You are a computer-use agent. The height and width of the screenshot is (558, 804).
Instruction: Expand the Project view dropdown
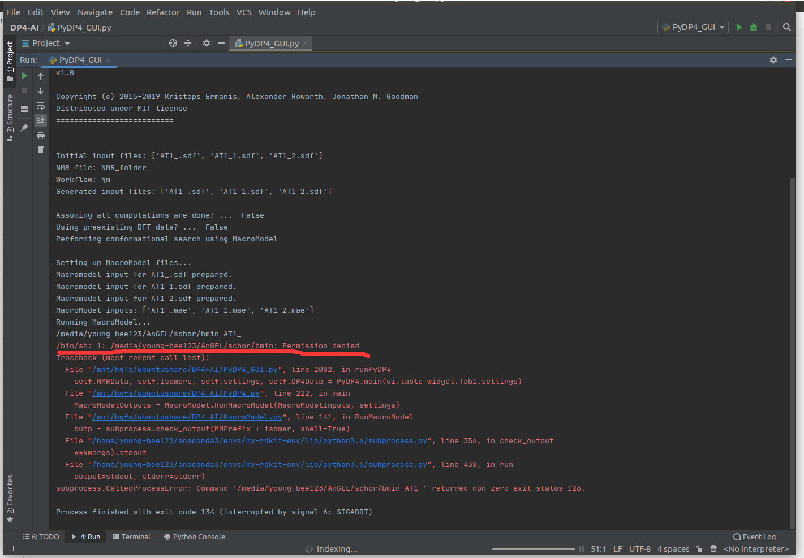click(x=46, y=43)
